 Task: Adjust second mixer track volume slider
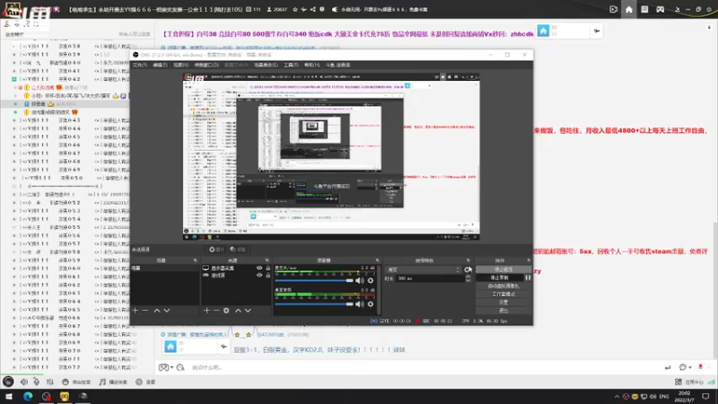pyautogui.click(x=314, y=304)
